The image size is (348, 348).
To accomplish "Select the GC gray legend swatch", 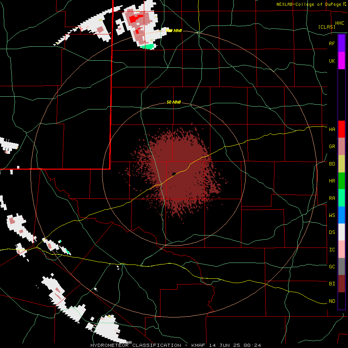I will point(341,266).
